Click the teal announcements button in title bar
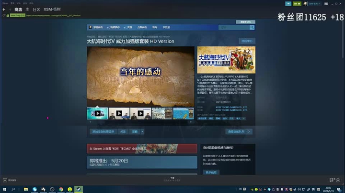345x193 pixels. pos(288,4)
